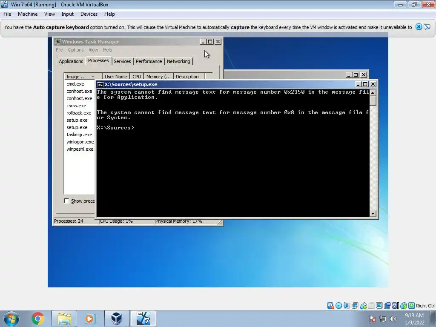Viewport: 436px width, 327px height.
Task: Click the audio indicator in VirtualBox status bar
Action: coord(347,306)
